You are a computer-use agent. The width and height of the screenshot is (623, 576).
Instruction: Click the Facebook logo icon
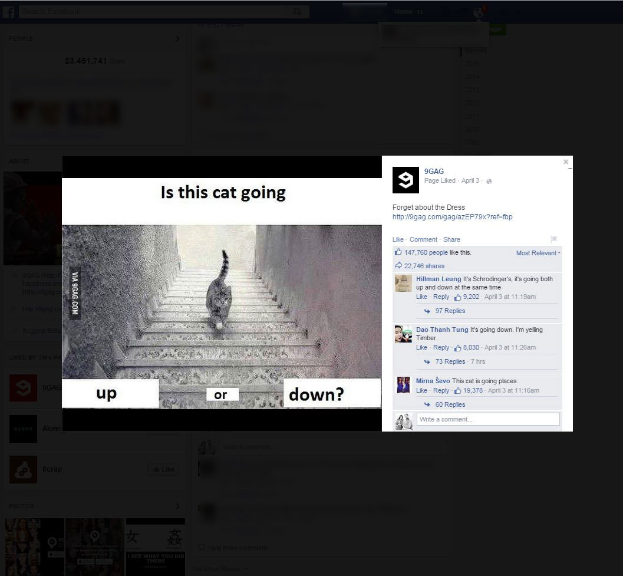pyautogui.click(x=9, y=11)
